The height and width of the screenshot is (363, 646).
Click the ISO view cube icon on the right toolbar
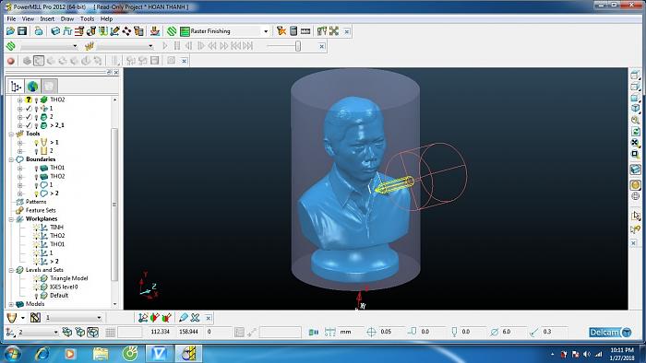point(635,108)
